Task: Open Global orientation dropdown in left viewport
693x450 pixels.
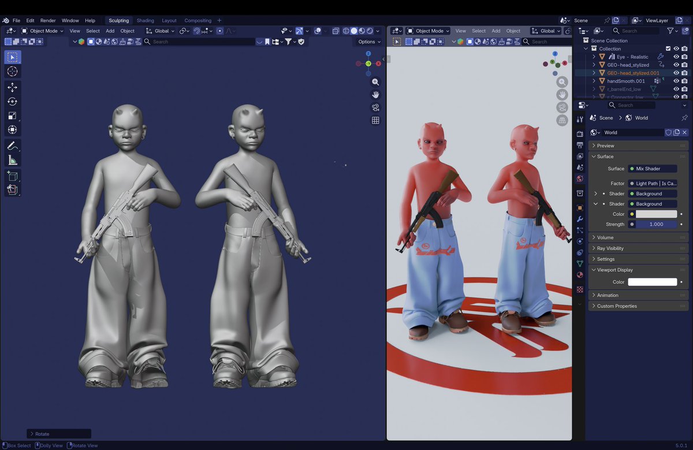Action: 161,31
